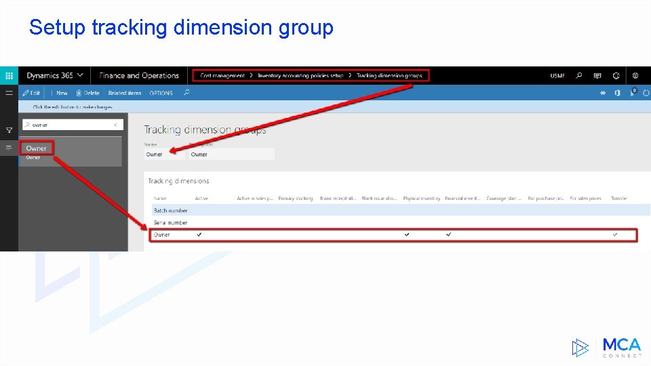Open in Office icon

(x=617, y=93)
